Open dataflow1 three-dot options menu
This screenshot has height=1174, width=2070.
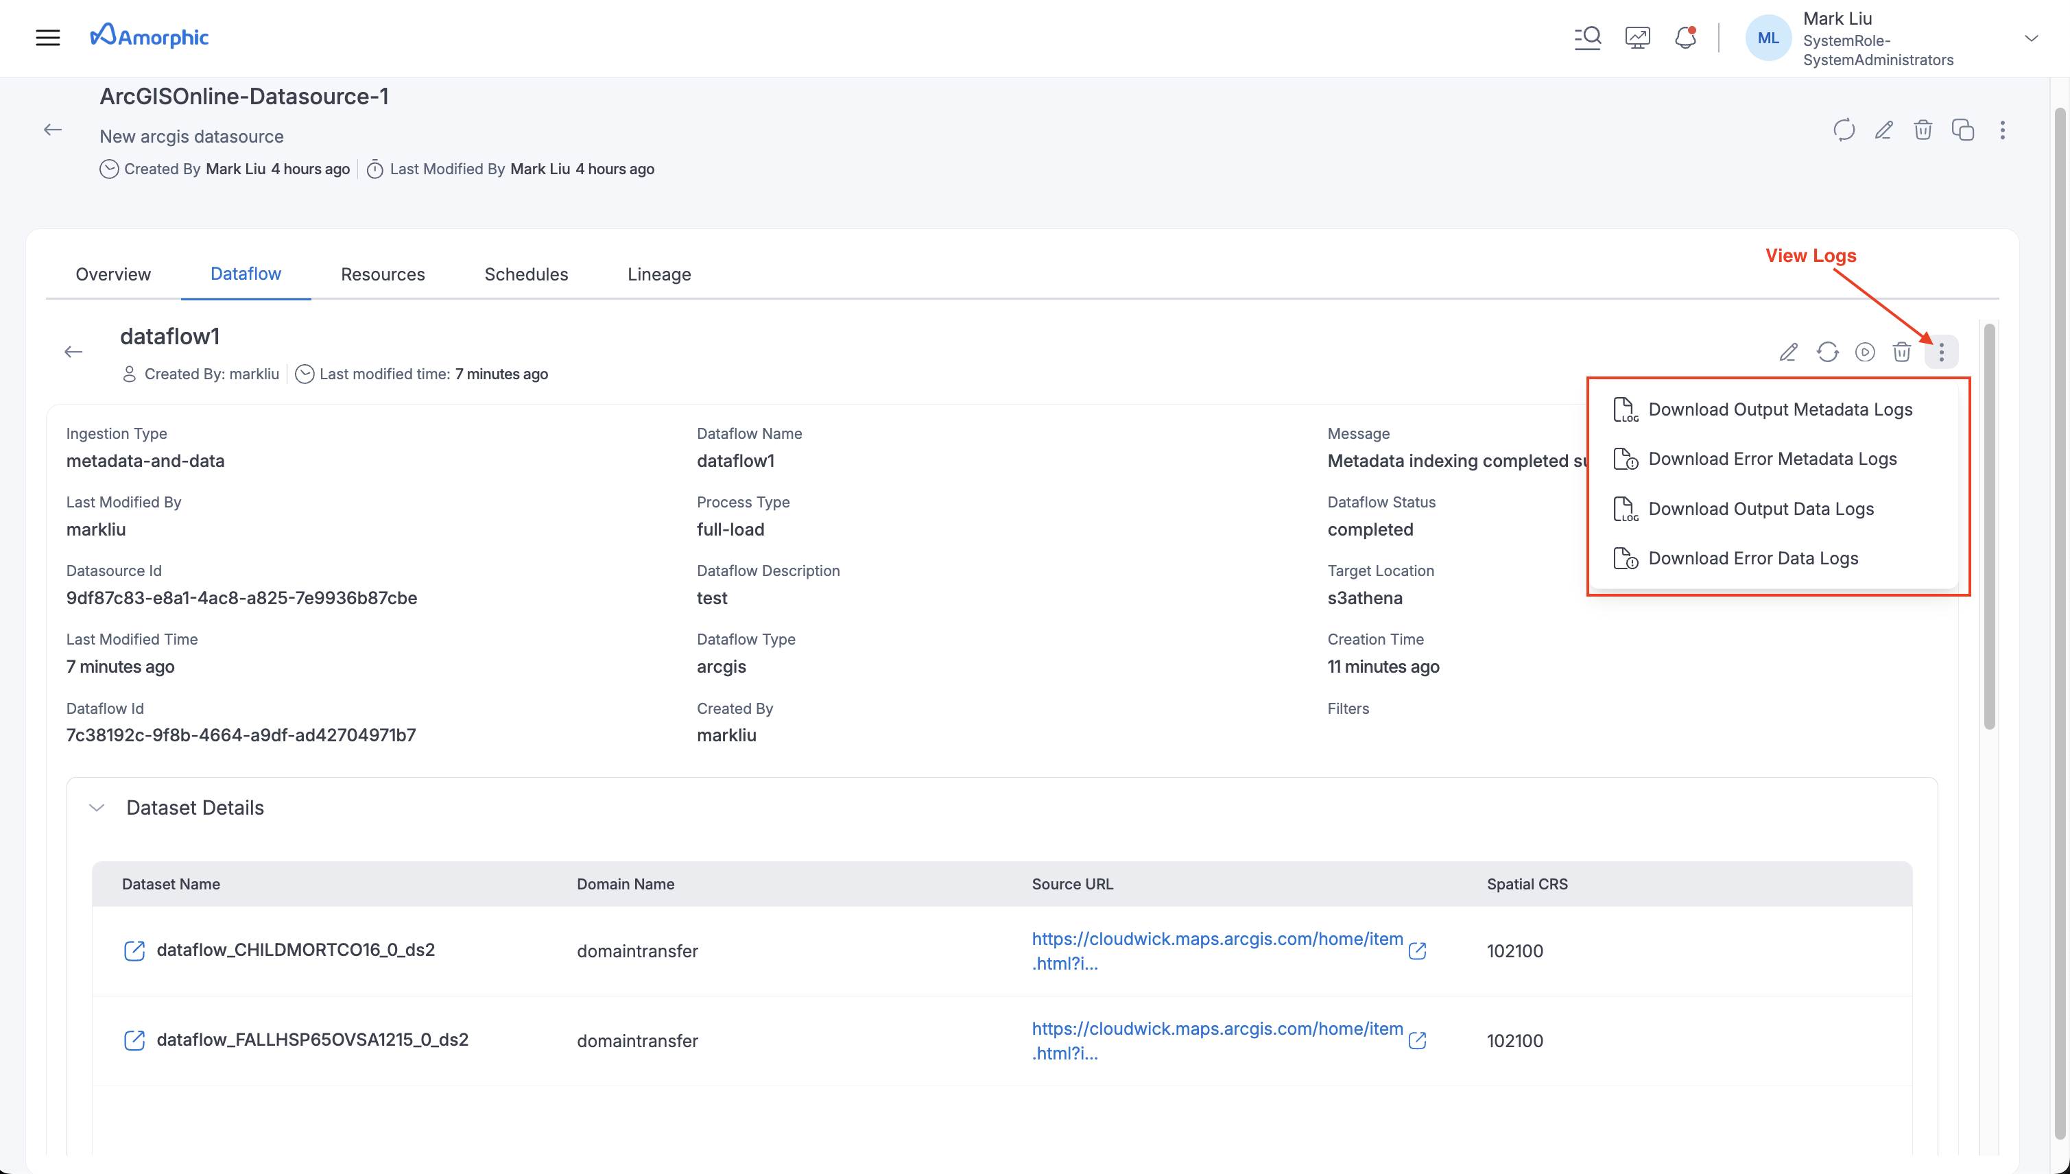tap(1942, 352)
